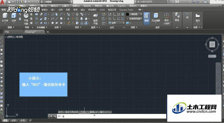This screenshot has width=224, height=123.
Task: Click the ViewCube top face
Action: tap(212, 44)
